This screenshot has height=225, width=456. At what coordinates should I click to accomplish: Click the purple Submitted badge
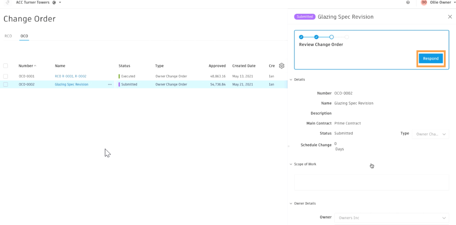pyautogui.click(x=305, y=17)
